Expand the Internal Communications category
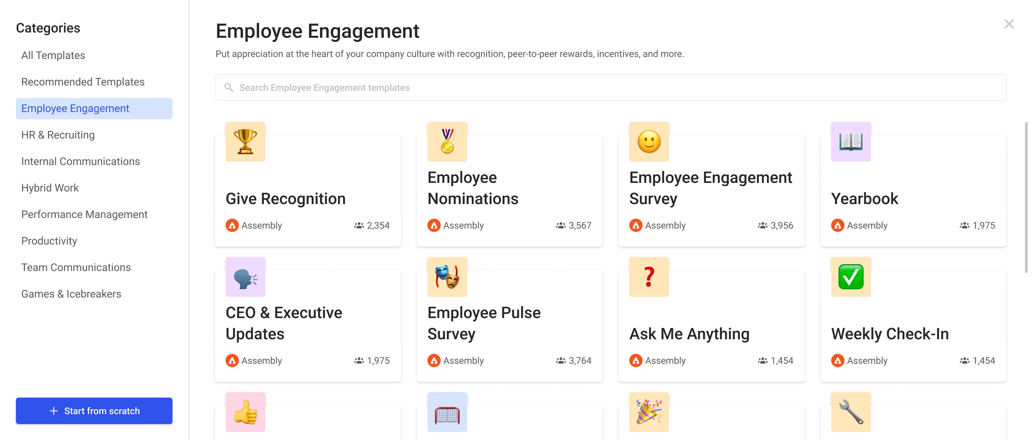Image resolution: width=1033 pixels, height=440 pixels. 80,161
